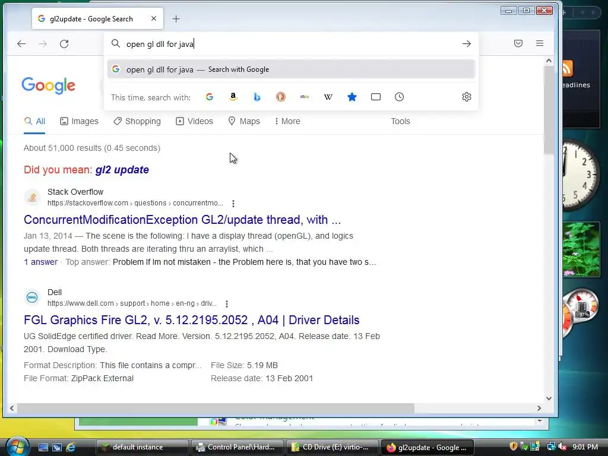Search in open Tabs icon
This screenshot has height=456, width=608.
(376, 97)
